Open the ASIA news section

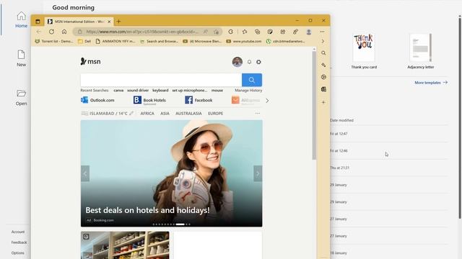[165, 114]
